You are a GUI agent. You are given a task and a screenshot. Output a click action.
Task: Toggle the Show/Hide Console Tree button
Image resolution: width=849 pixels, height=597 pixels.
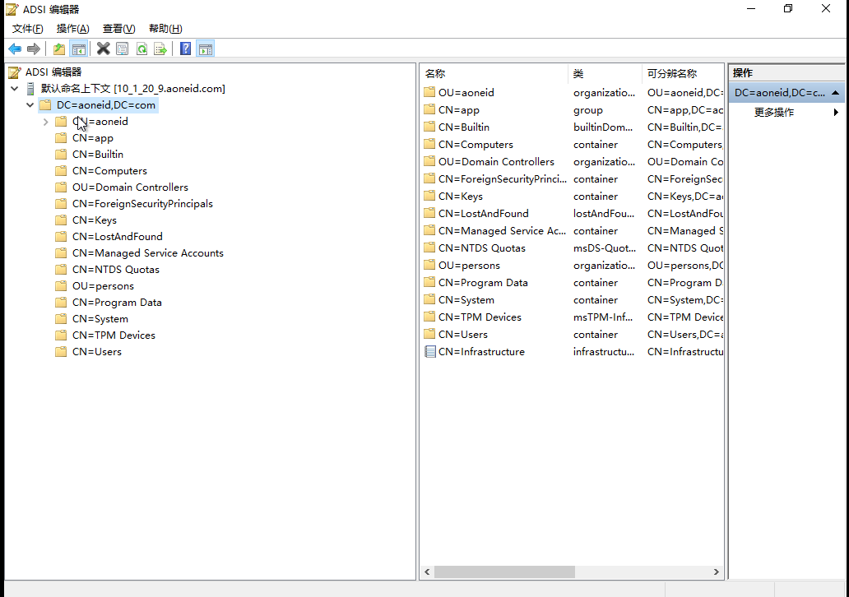coord(79,49)
